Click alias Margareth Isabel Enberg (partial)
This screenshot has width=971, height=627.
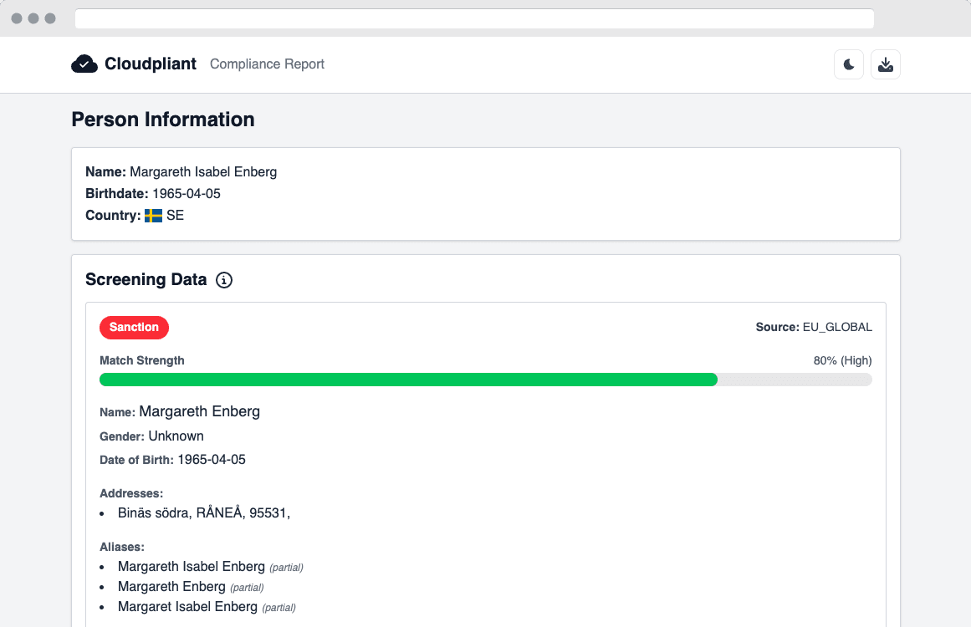[x=211, y=567]
